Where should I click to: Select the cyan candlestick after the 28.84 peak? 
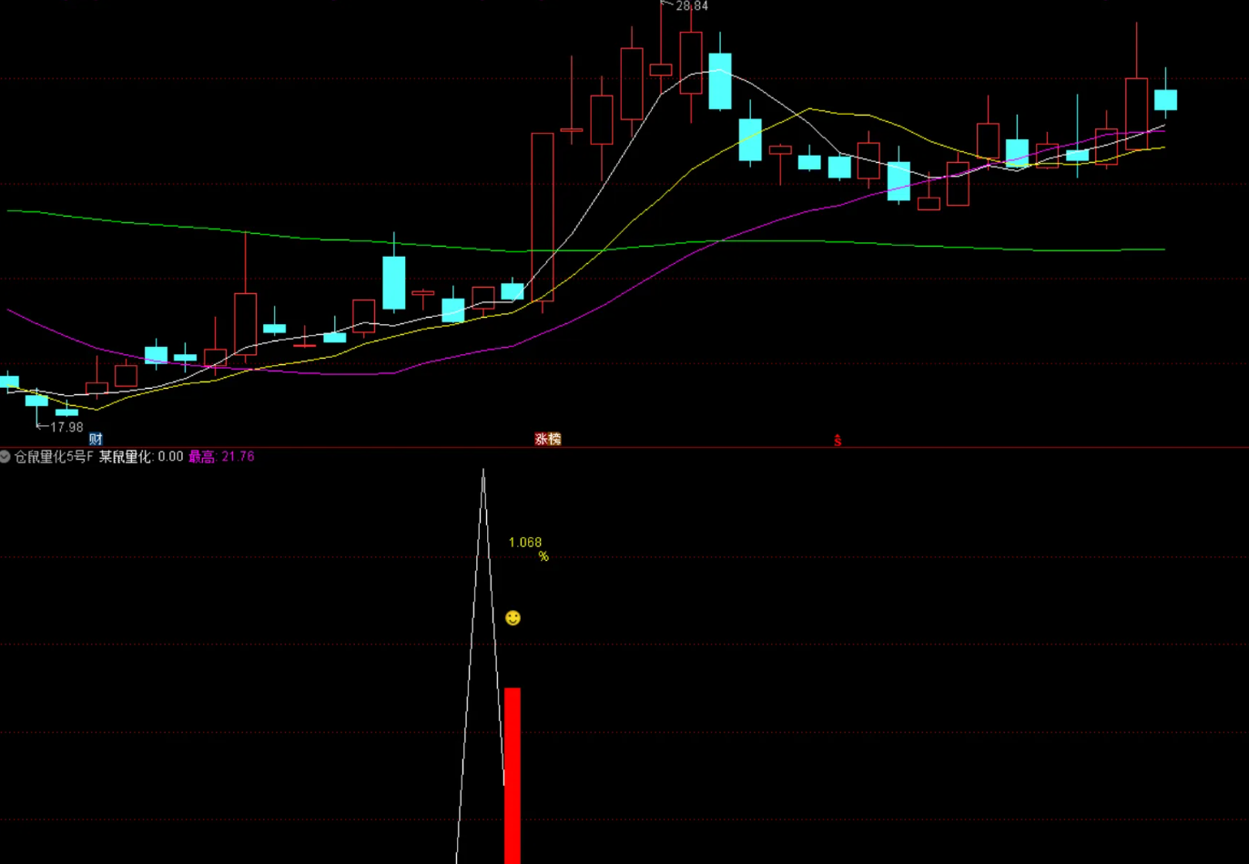(720, 81)
